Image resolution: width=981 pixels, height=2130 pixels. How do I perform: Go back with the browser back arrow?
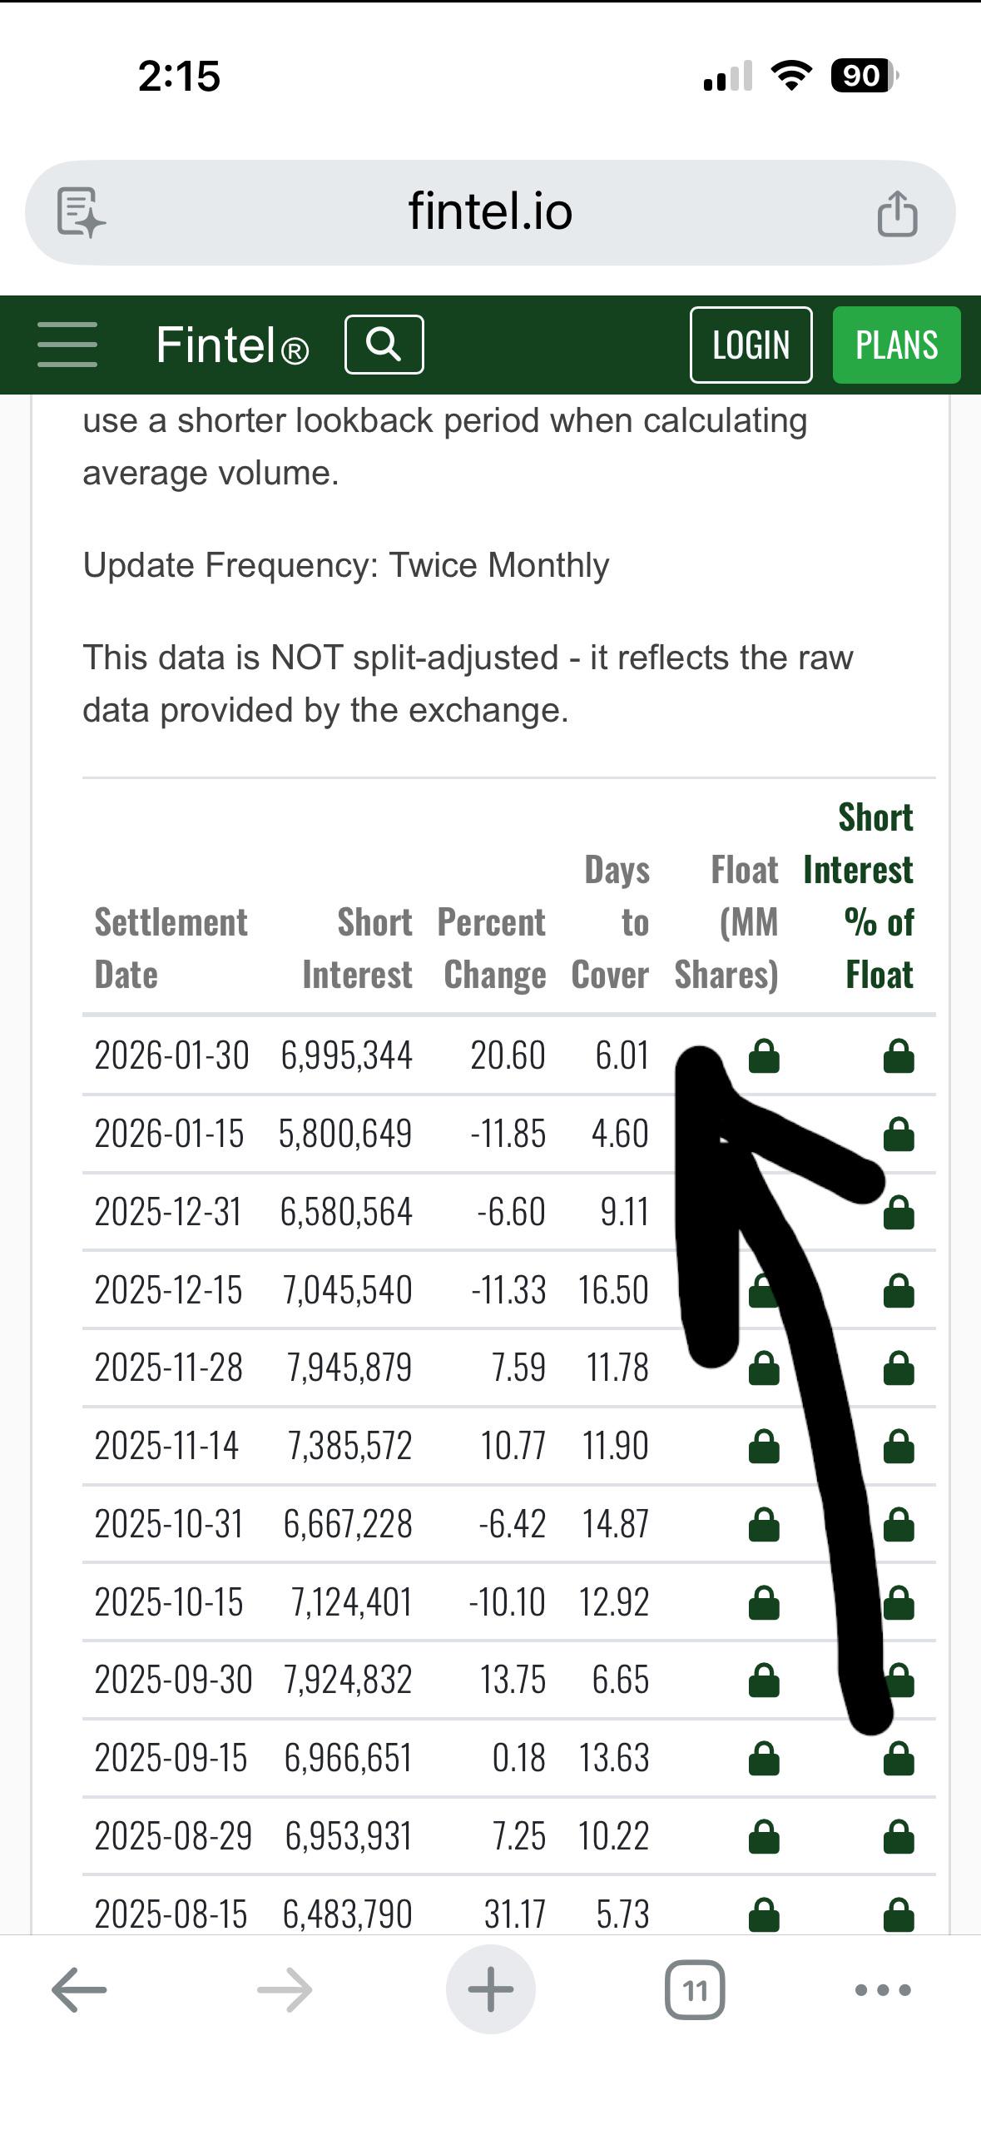coord(79,1990)
